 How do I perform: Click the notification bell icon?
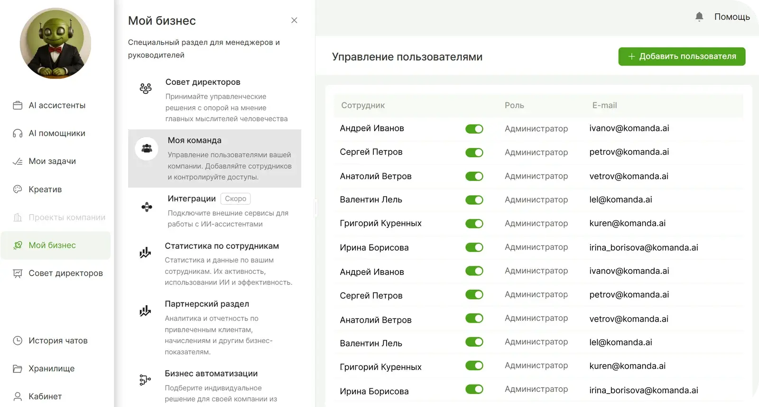pyautogui.click(x=699, y=17)
